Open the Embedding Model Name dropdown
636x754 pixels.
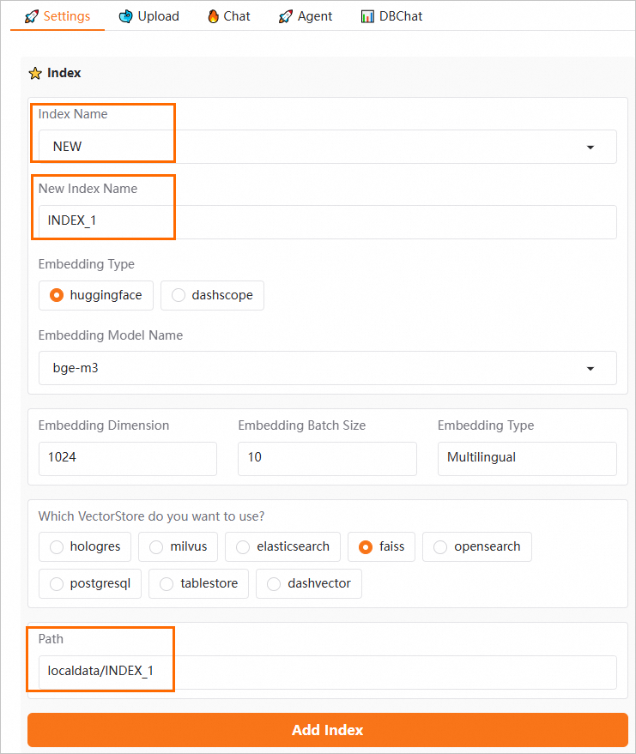[590, 368]
